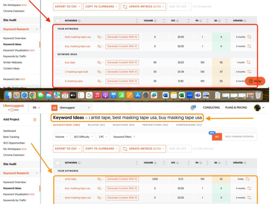Click the orange US country badge

pyautogui.click(x=54, y=108)
